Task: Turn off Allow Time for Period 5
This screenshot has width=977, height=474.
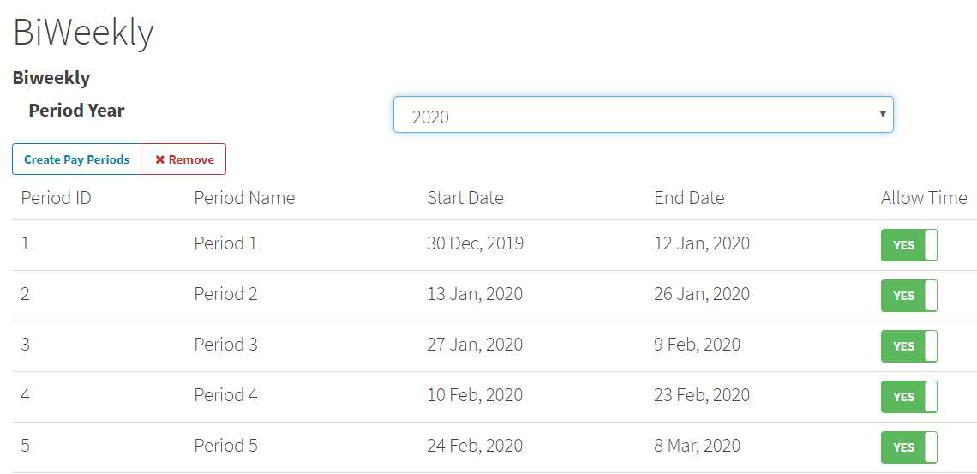Action: click(908, 447)
